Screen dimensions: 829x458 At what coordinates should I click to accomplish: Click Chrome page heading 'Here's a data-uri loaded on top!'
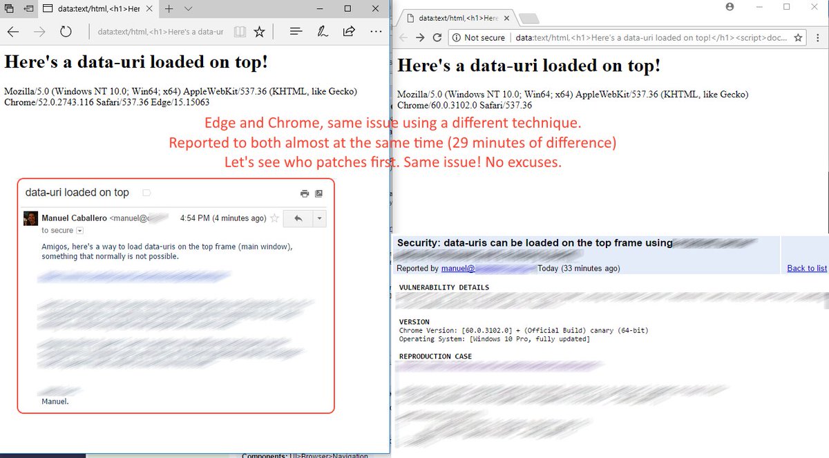click(529, 66)
